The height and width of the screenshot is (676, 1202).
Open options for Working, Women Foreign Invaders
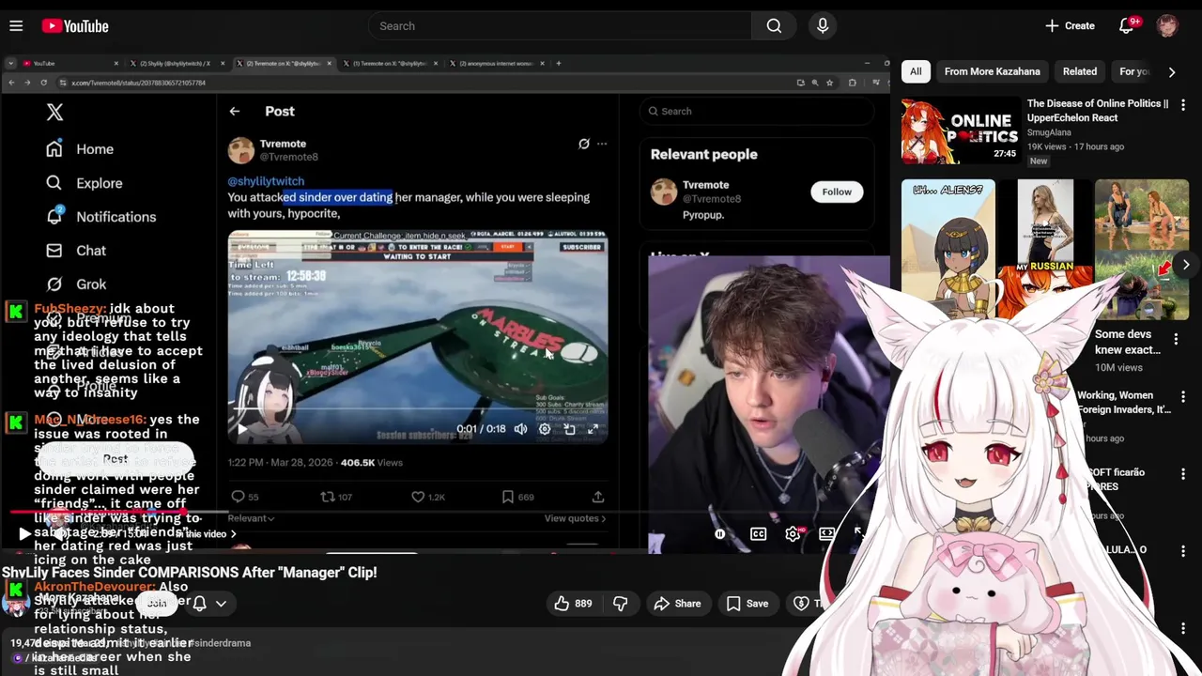[1182, 397]
